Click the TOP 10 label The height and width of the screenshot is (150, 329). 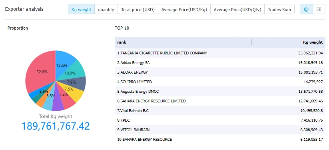point(122,28)
